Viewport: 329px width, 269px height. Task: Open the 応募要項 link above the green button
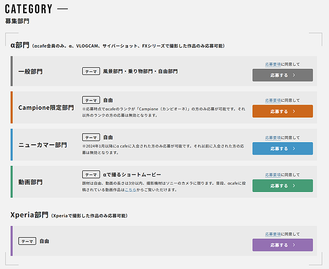pyautogui.click(x=272, y=175)
